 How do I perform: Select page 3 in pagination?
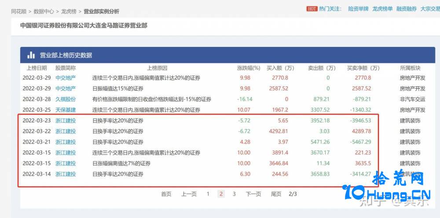tap(234, 194)
